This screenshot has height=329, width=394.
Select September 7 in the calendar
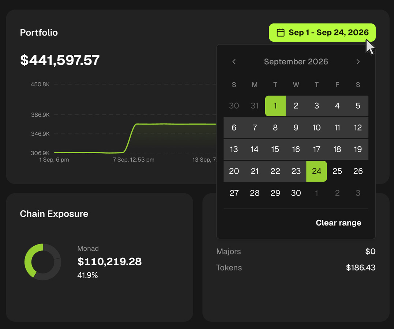[255, 128]
